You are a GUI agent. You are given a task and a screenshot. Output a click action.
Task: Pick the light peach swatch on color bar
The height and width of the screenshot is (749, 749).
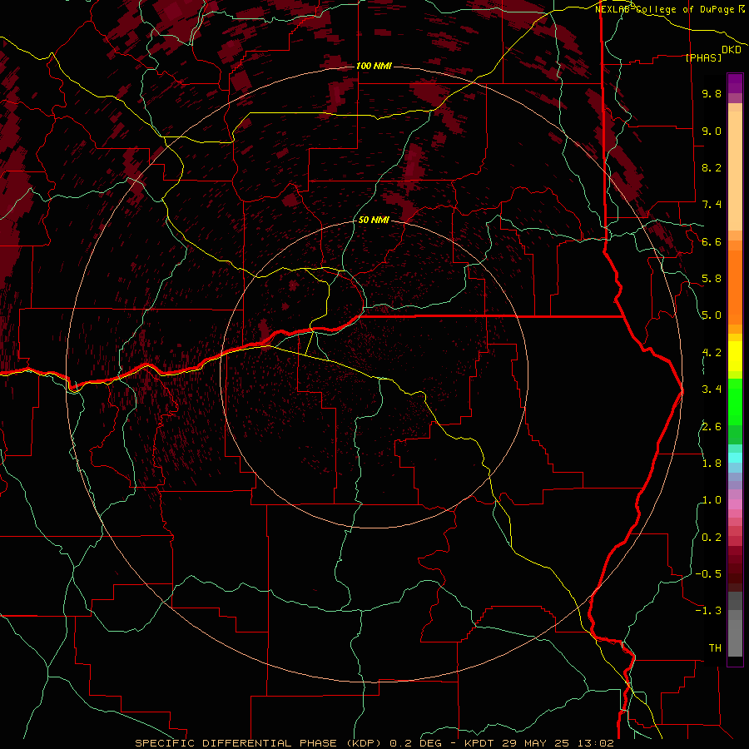tap(735, 170)
